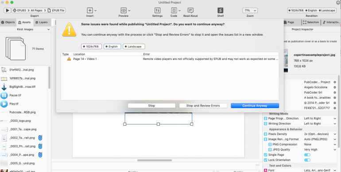Click EPUB File in export breadcrumb

pos(56,11)
